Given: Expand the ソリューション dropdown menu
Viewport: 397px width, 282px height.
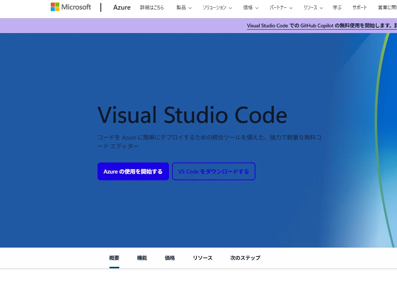Looking at the screenshot, I should (x=217, y=7).
